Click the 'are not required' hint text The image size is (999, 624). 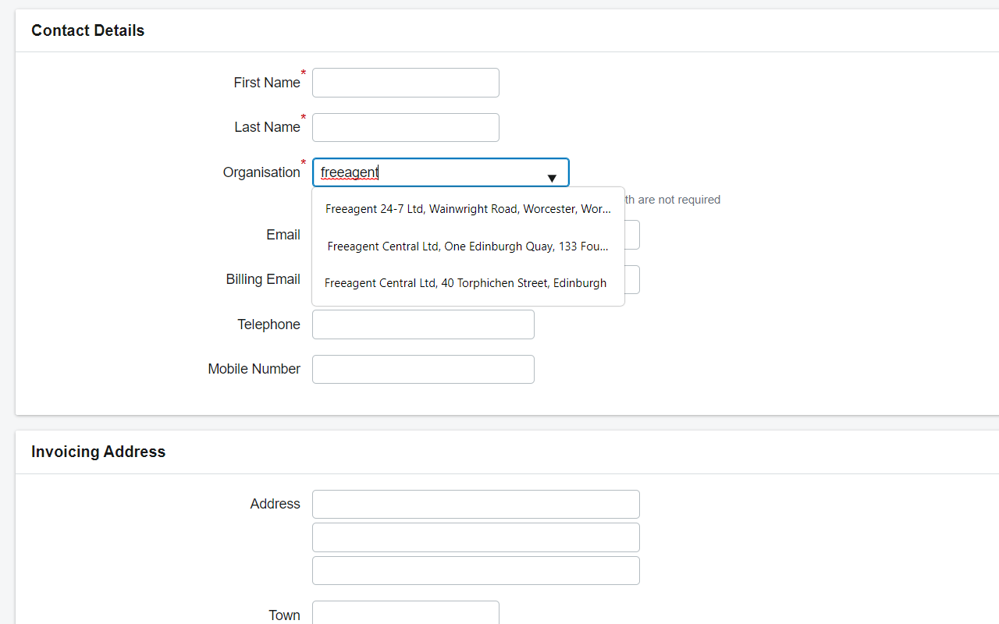click(x=679, y=200)
